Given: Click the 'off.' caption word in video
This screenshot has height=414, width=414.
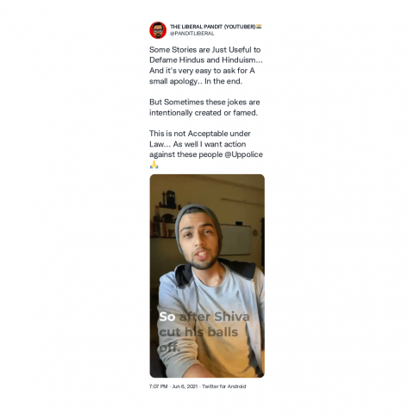Looking at the screenshot, I should pyautogui.click(x=169, y=348).
